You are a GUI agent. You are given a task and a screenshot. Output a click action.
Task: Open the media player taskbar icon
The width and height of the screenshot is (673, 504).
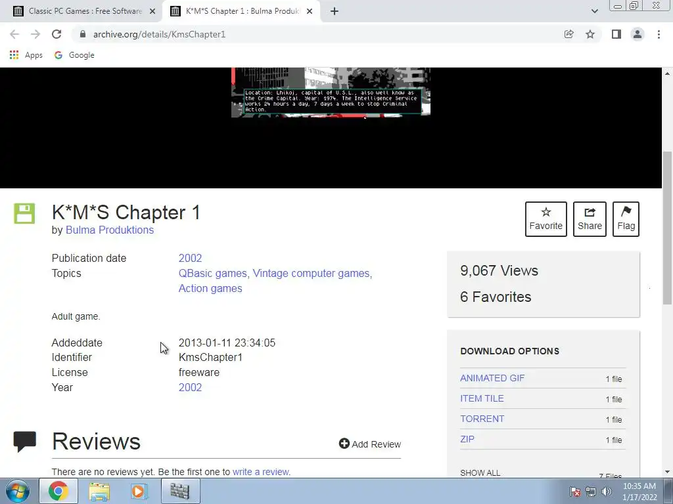point(139,491)
